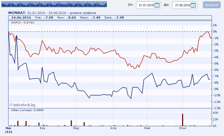
Task: Choose the 1m period button
Action: point(35,4)
